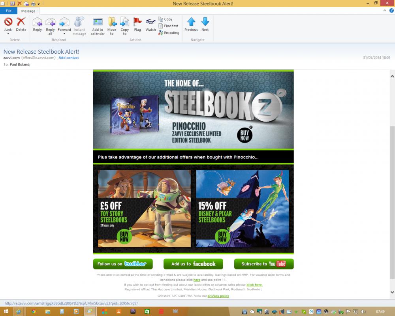Open the Toy Story £5 off offer
395x316 pixels.
[144, 209]
